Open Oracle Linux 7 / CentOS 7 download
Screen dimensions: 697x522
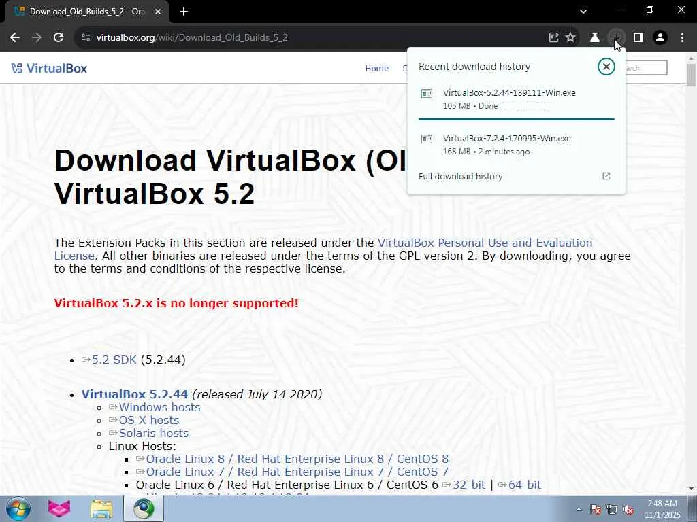297,472
